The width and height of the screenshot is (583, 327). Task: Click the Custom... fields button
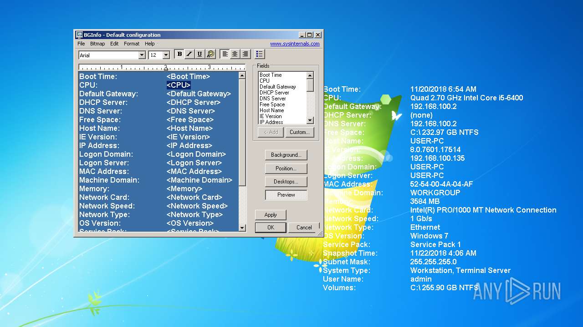tap(299, 132)
